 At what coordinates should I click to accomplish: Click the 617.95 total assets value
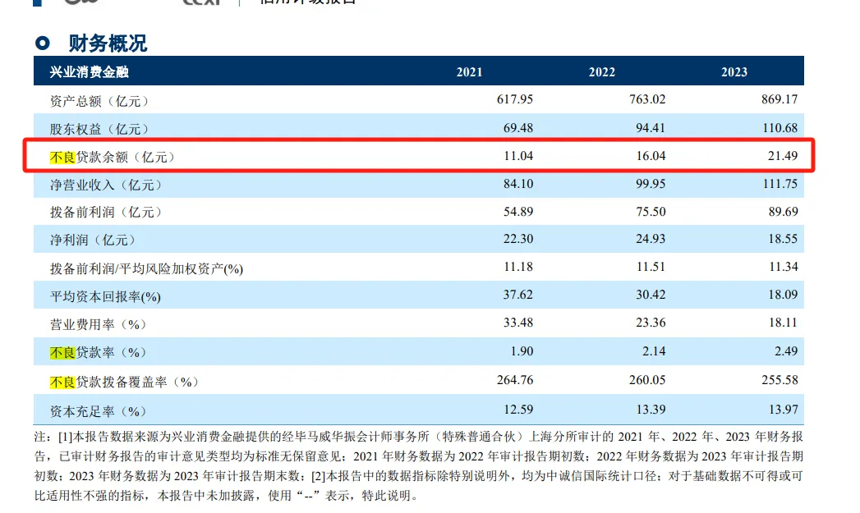pyautogui.click(x=515, y=99)
